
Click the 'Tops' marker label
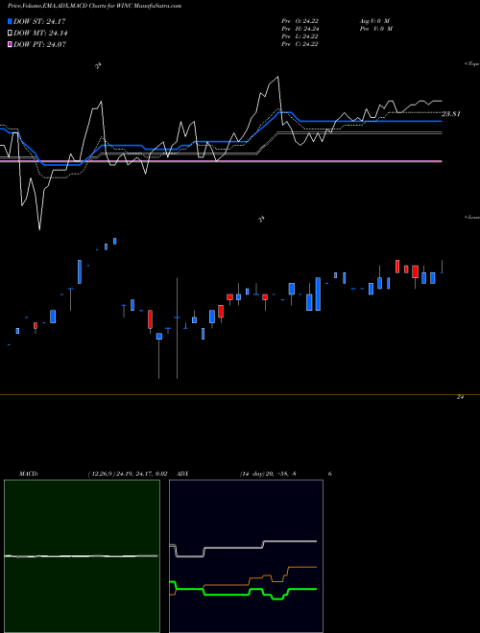click(x=472, y=64)
